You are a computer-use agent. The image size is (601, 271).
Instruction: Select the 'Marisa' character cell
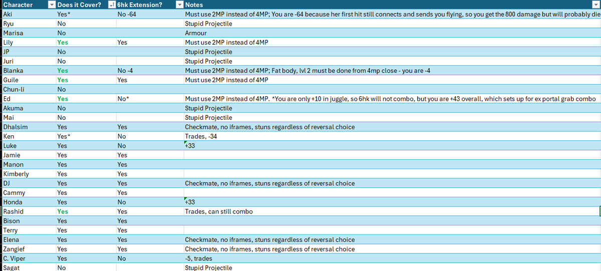click(x=28, y=33)
